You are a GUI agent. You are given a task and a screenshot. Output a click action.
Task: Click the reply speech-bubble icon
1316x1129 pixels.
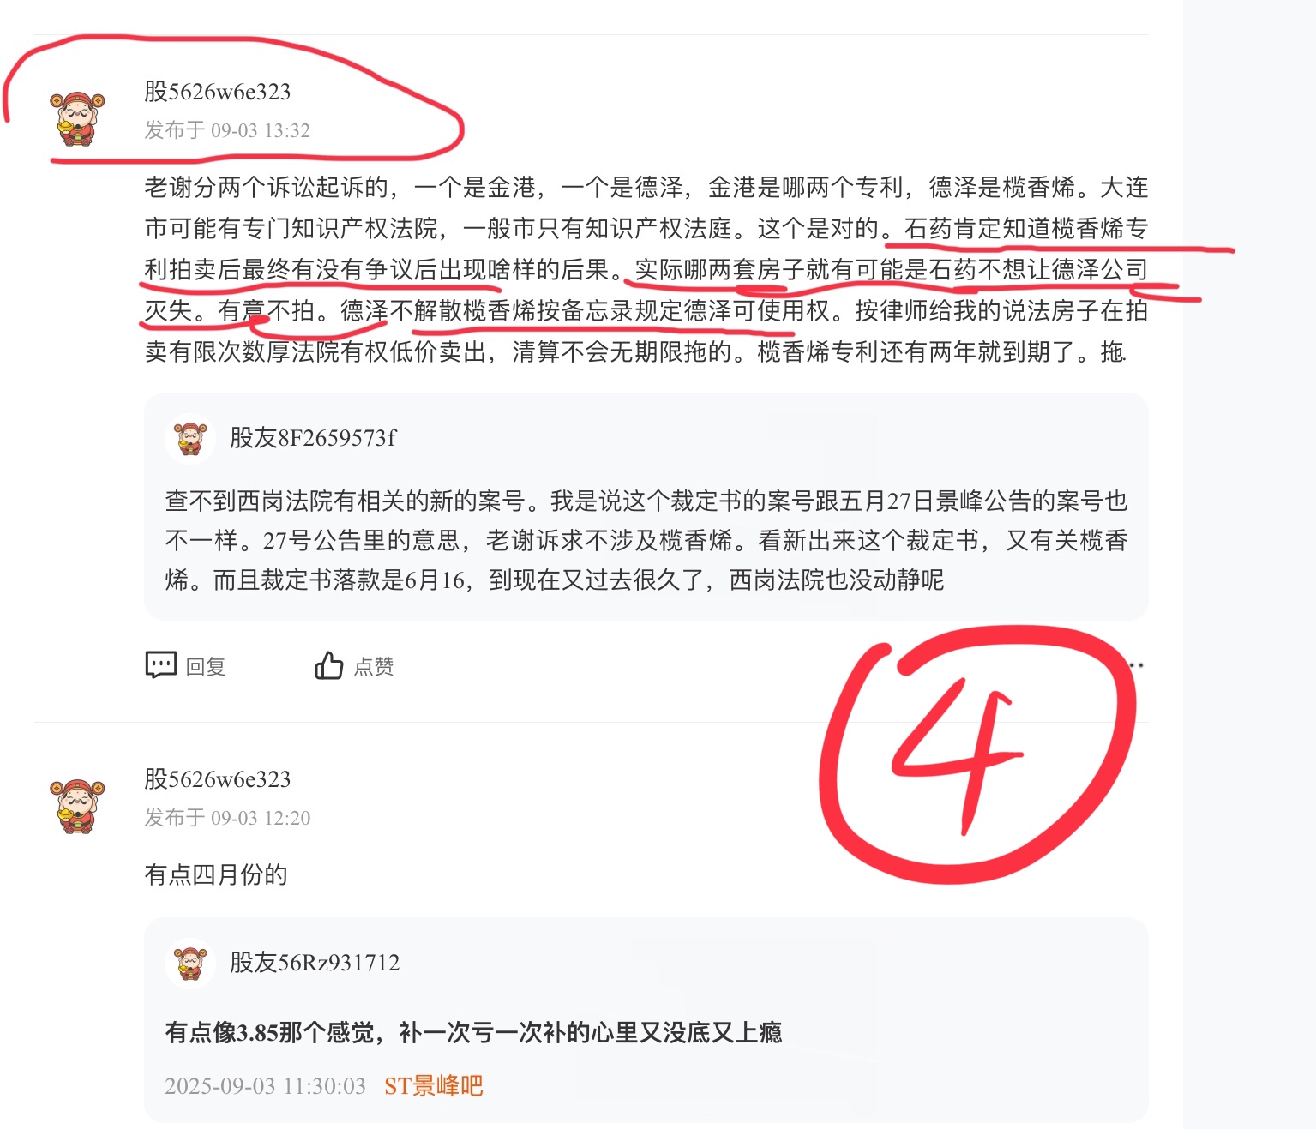[160, 665]
